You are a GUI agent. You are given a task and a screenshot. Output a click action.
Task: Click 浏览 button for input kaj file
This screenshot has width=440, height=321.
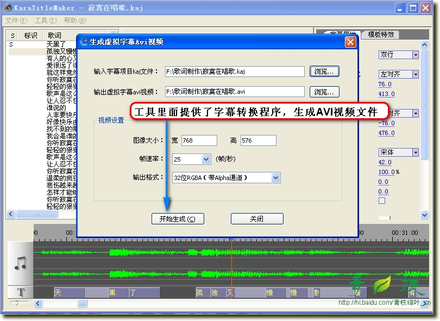point(324,72)
